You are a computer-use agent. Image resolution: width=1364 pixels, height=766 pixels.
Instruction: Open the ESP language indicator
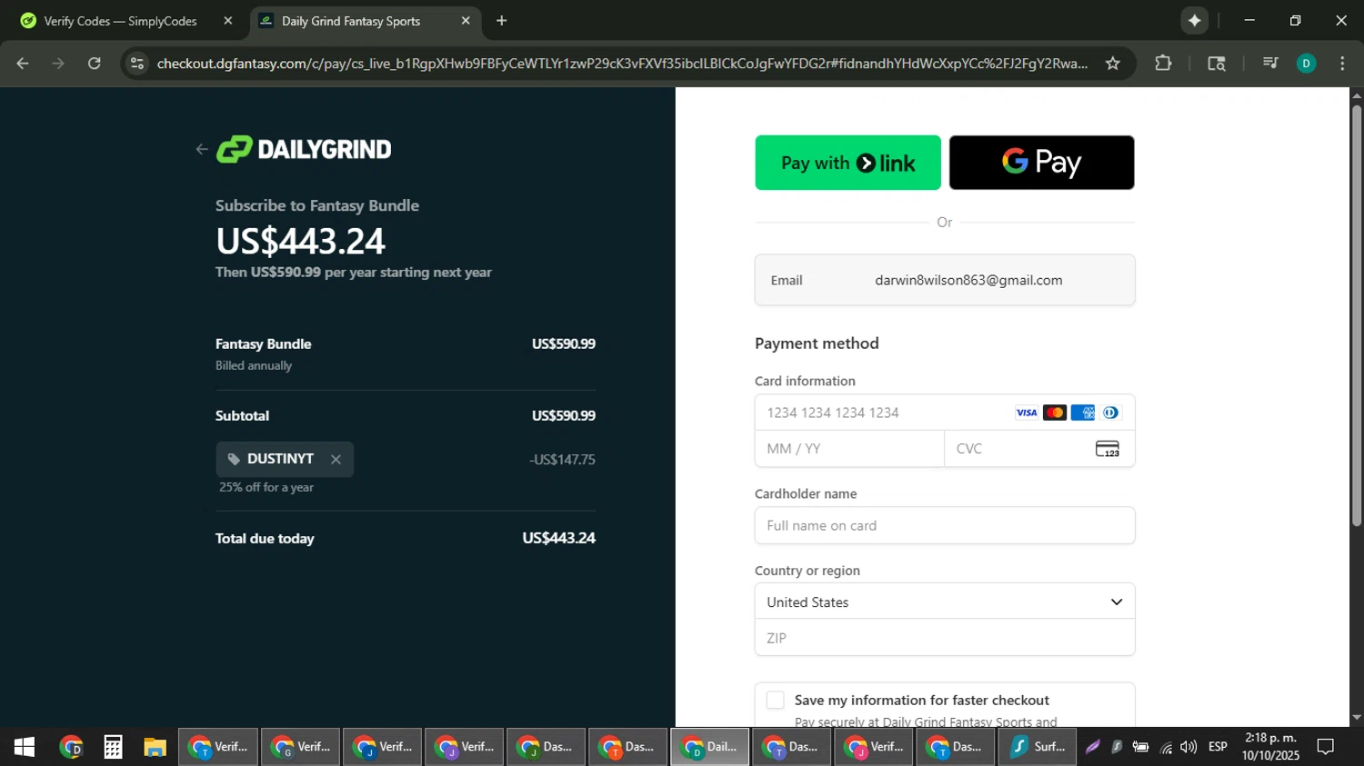coord(1218,747)
